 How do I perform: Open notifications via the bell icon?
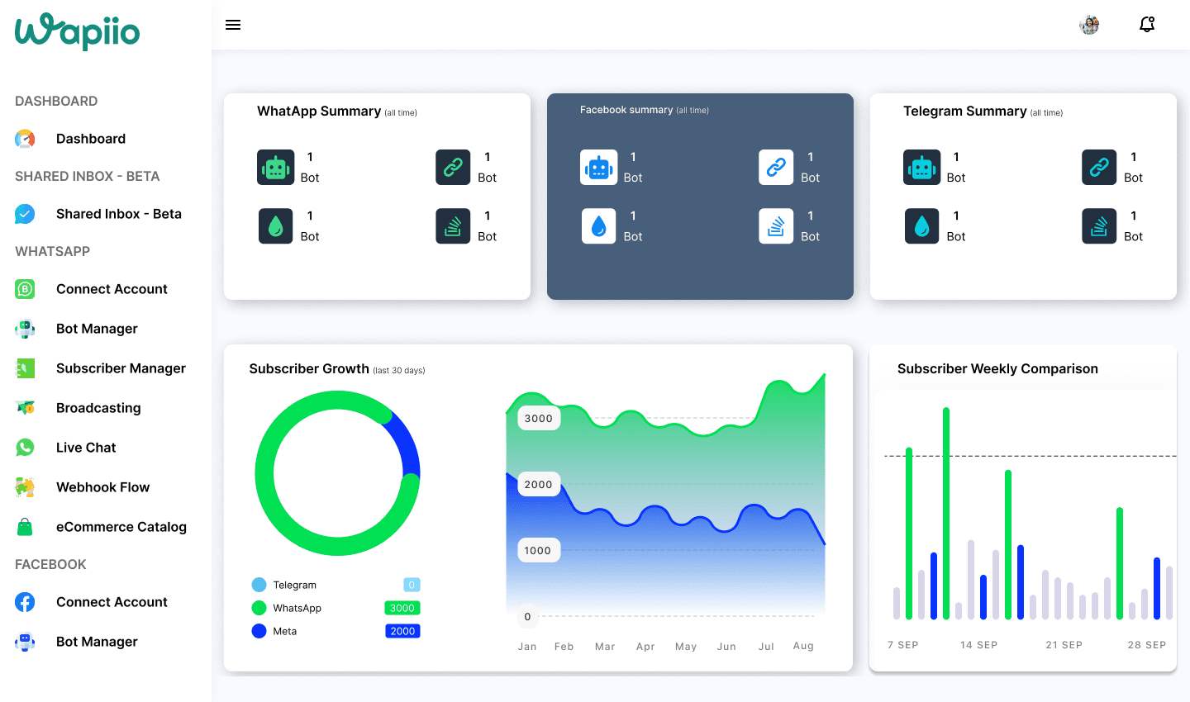(1147, 25)
